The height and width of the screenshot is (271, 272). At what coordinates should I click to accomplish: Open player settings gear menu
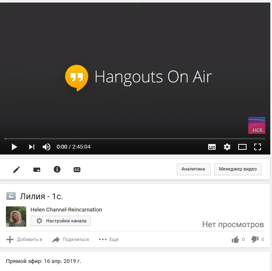click(227, 147)
